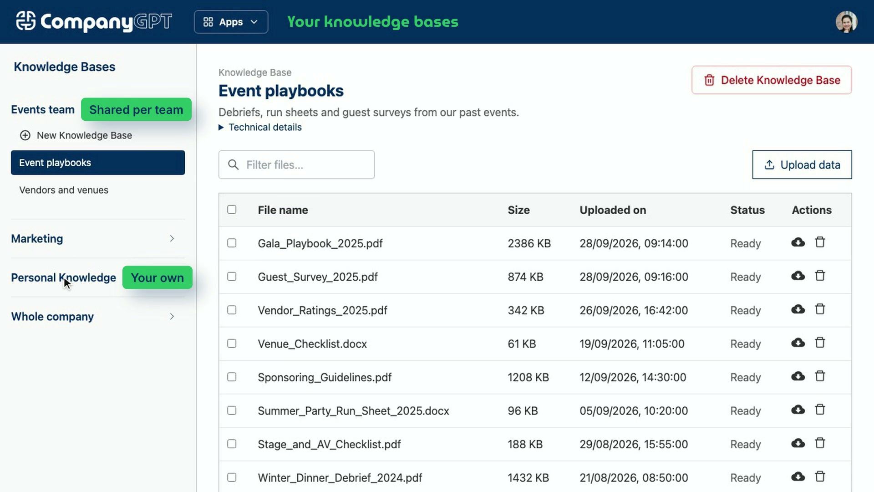Click the Knowledge Bases sidebar heading

click(65, 67)
